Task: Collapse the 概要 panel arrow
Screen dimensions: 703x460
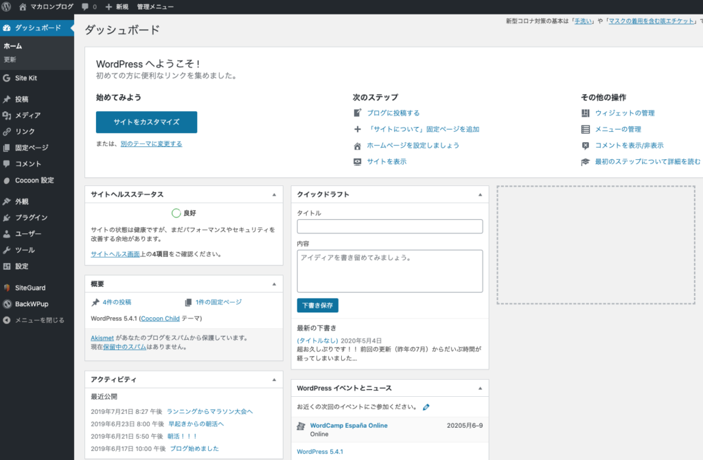Action: 274,284
